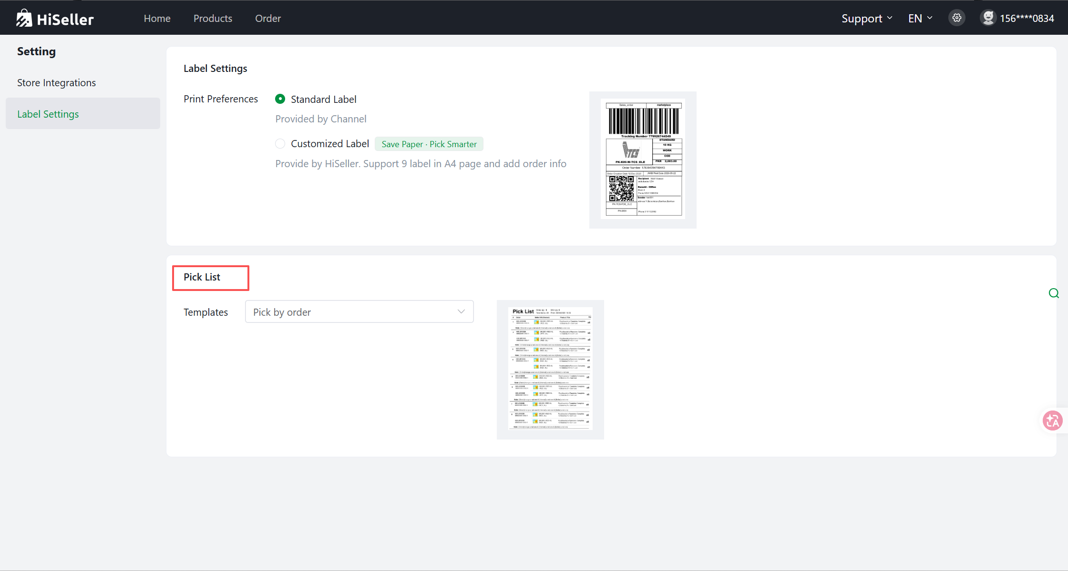Viewport: 1068px width, 571px height.
Task: Click the HiSeller shopping bag logo
Action: click(x=24, y=18)
